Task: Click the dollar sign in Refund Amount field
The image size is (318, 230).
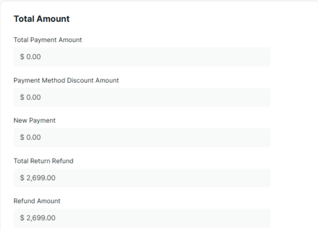Action: pos(22,218)
